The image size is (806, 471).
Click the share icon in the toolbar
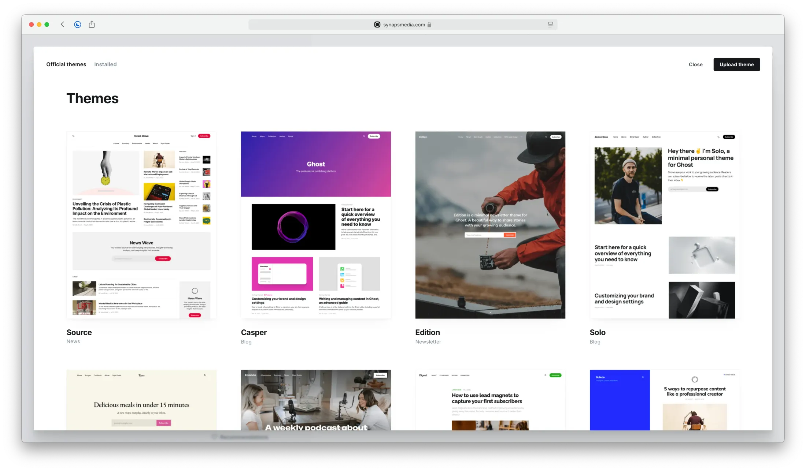click(x=92, y=24)
